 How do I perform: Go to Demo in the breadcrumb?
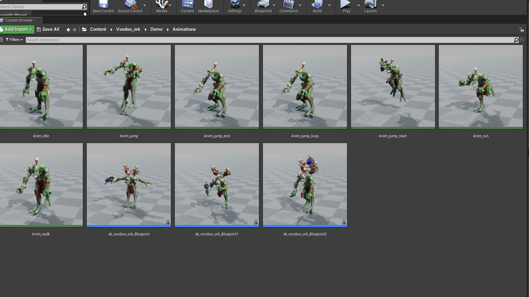156,29
